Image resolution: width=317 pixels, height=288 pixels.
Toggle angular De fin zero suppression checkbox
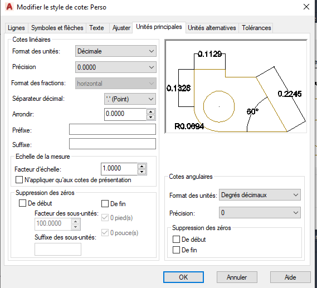pyautogui.click(x=176, y=250)
